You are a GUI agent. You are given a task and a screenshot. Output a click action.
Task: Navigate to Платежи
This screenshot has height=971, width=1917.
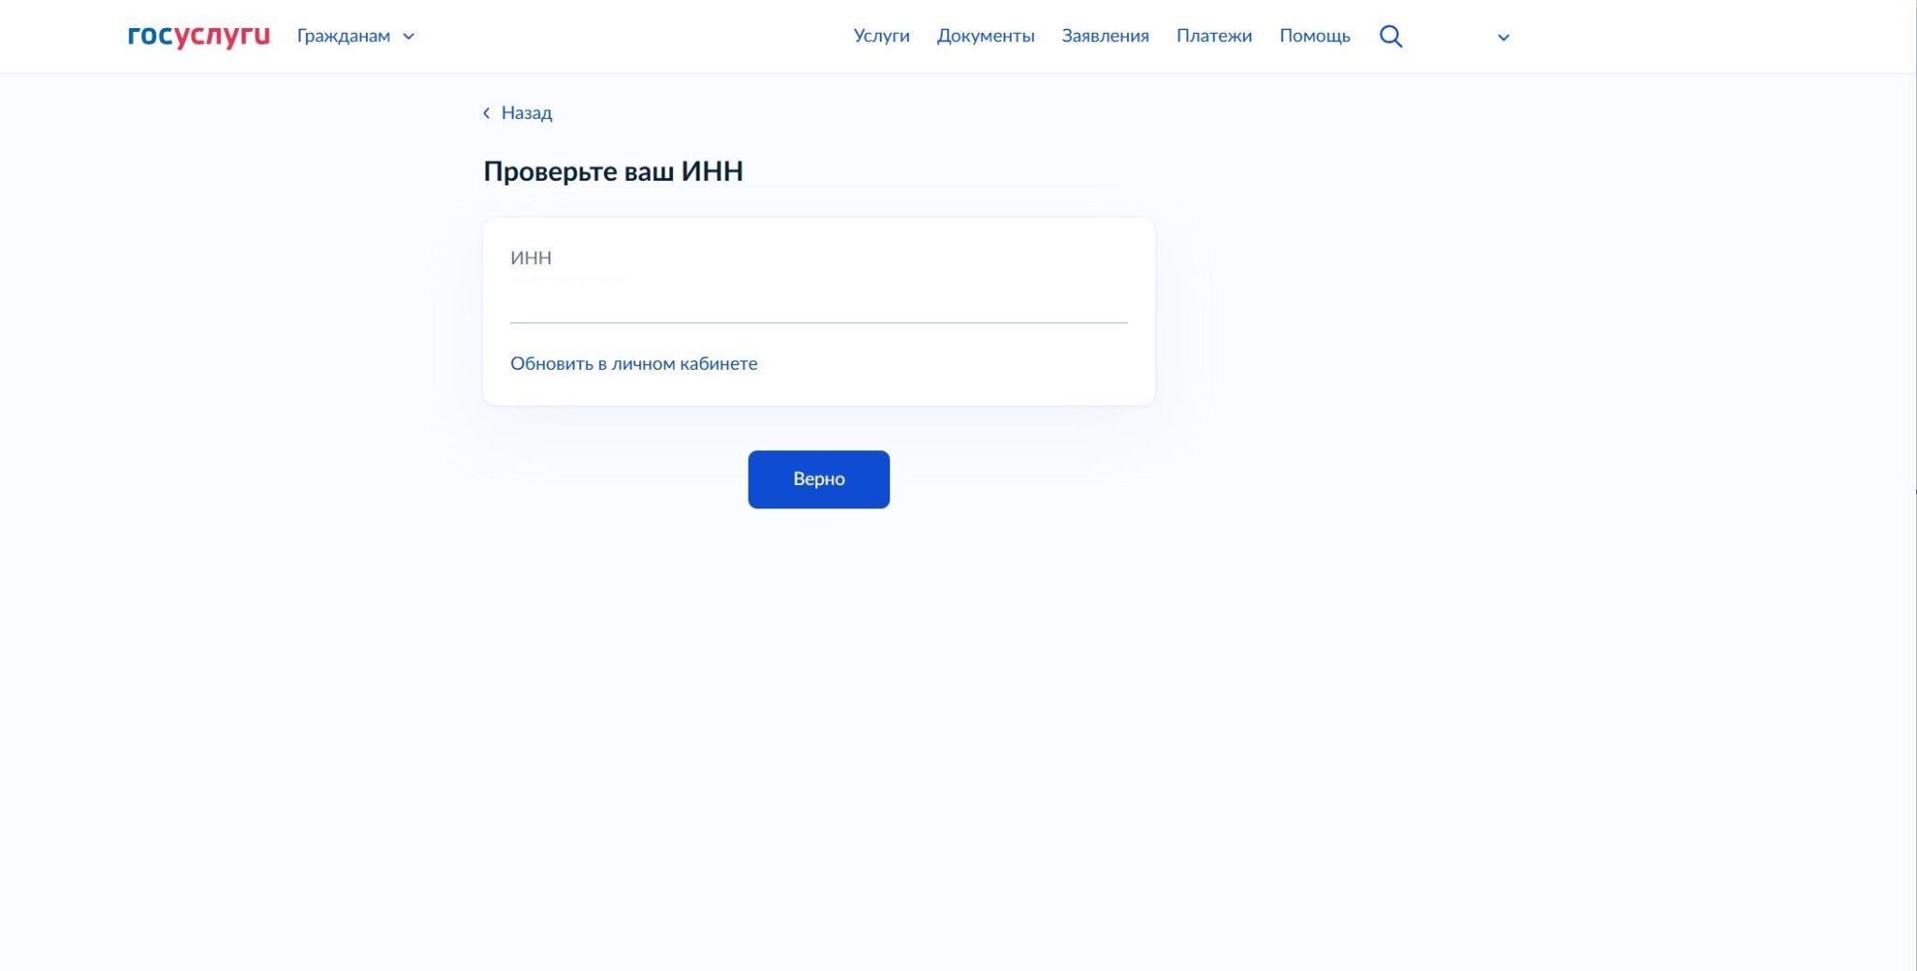[1213, 37]
